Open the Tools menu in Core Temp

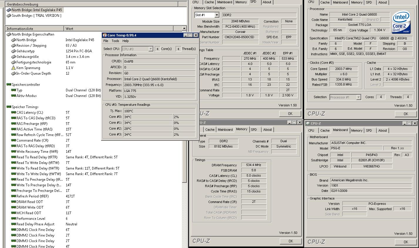click(115, 41)
